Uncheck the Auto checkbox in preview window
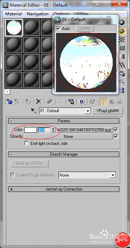 [58, 29]
